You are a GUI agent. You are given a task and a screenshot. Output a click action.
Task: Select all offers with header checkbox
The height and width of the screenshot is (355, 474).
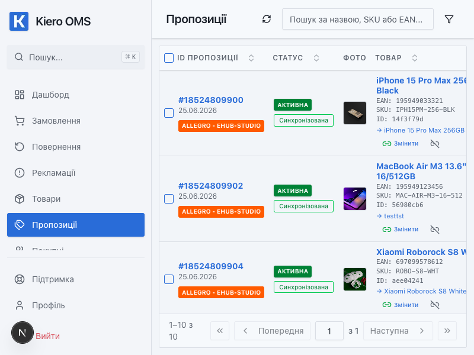click(169, 57)
